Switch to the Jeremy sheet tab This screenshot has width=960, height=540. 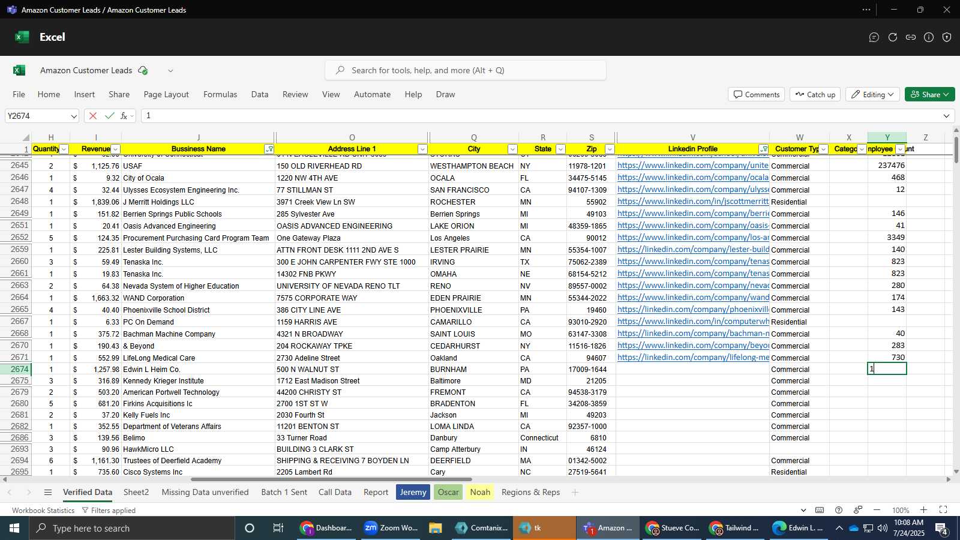coord(413,493)
